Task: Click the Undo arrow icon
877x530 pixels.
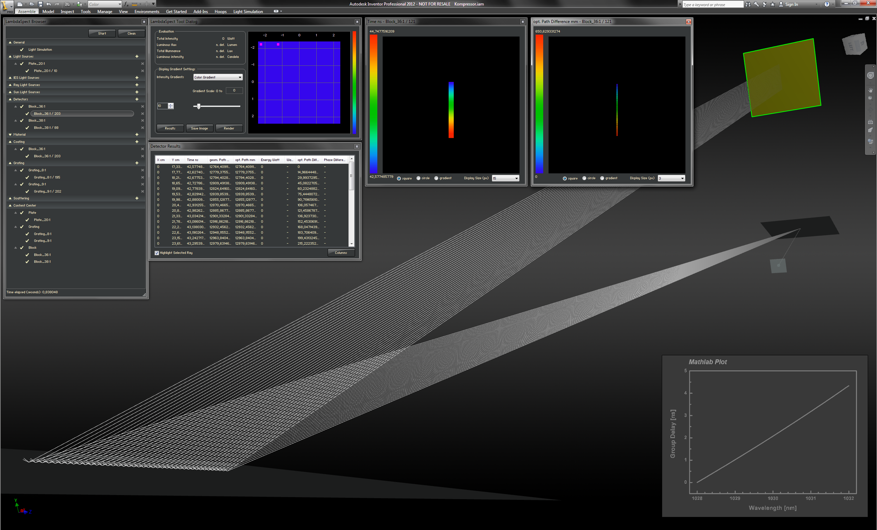Action: [x=49, y=4]
